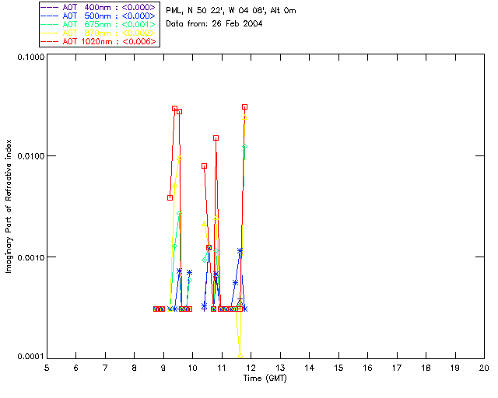
Task: Select the lowest yellow triangle marker at 0.0001
Action: coord(240,354)
